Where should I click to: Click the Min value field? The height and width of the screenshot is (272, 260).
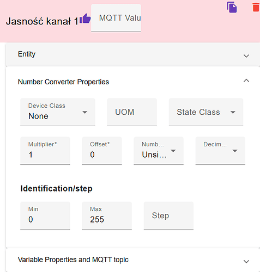[x=45, y=215]
